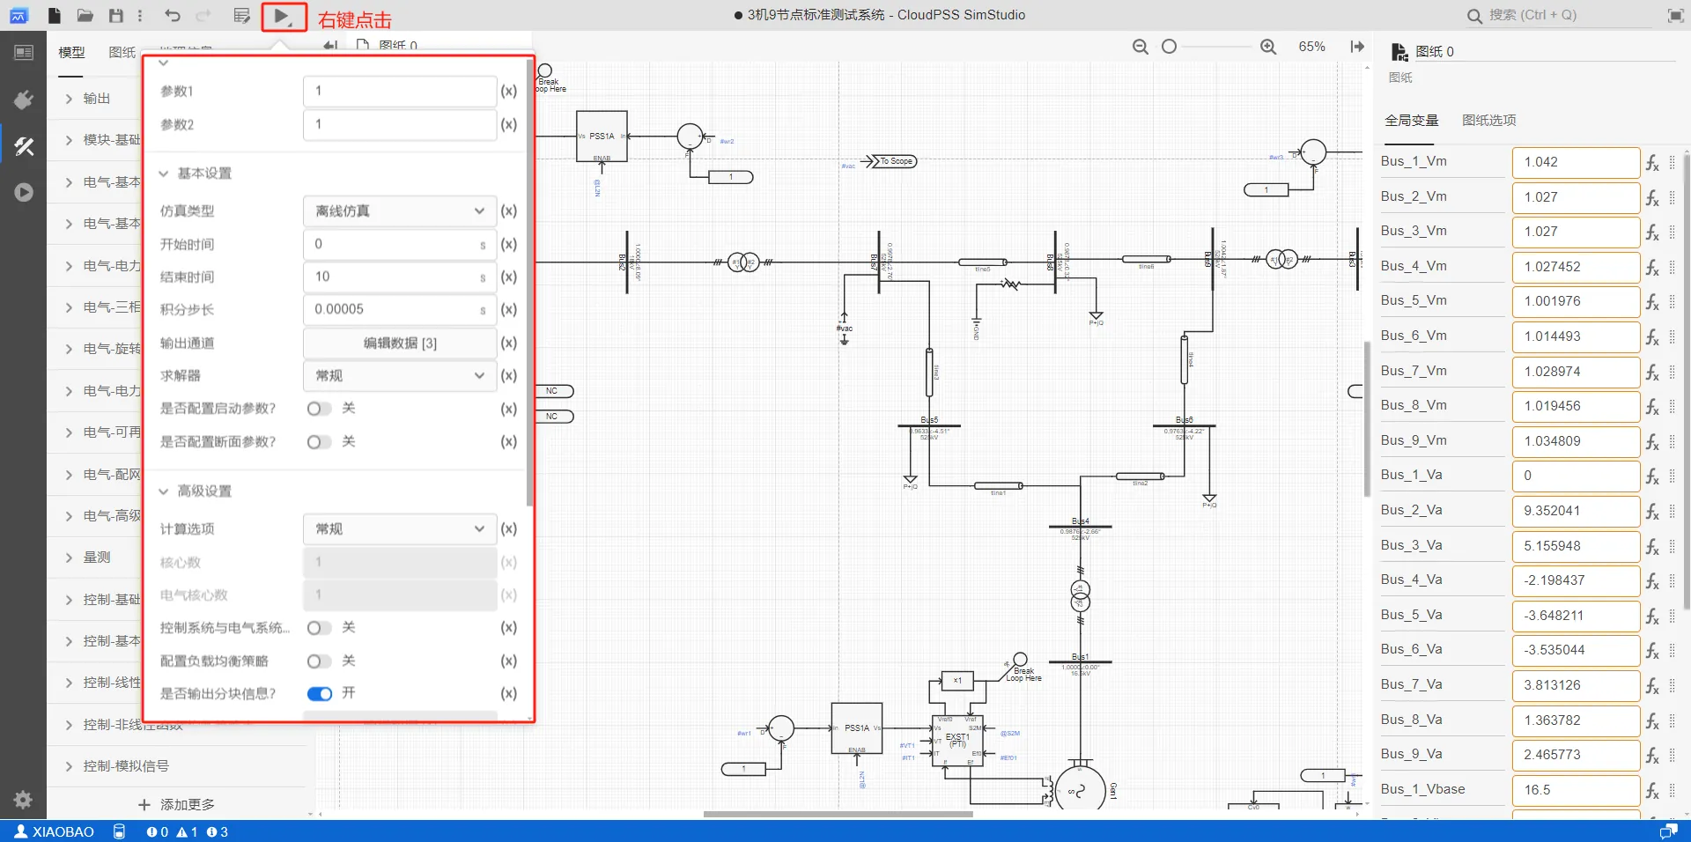The height and width of the screenshot is (842, 1691).
Task: Open the run results sidebar play icon
Action: click(x=24, y=192)
